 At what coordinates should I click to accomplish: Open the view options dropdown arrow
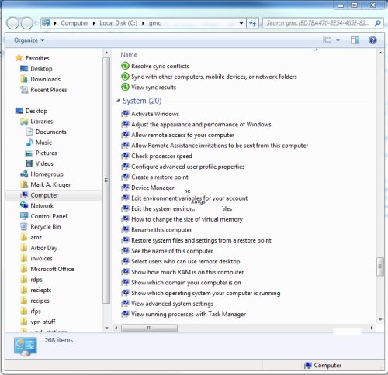pos(338,40)
